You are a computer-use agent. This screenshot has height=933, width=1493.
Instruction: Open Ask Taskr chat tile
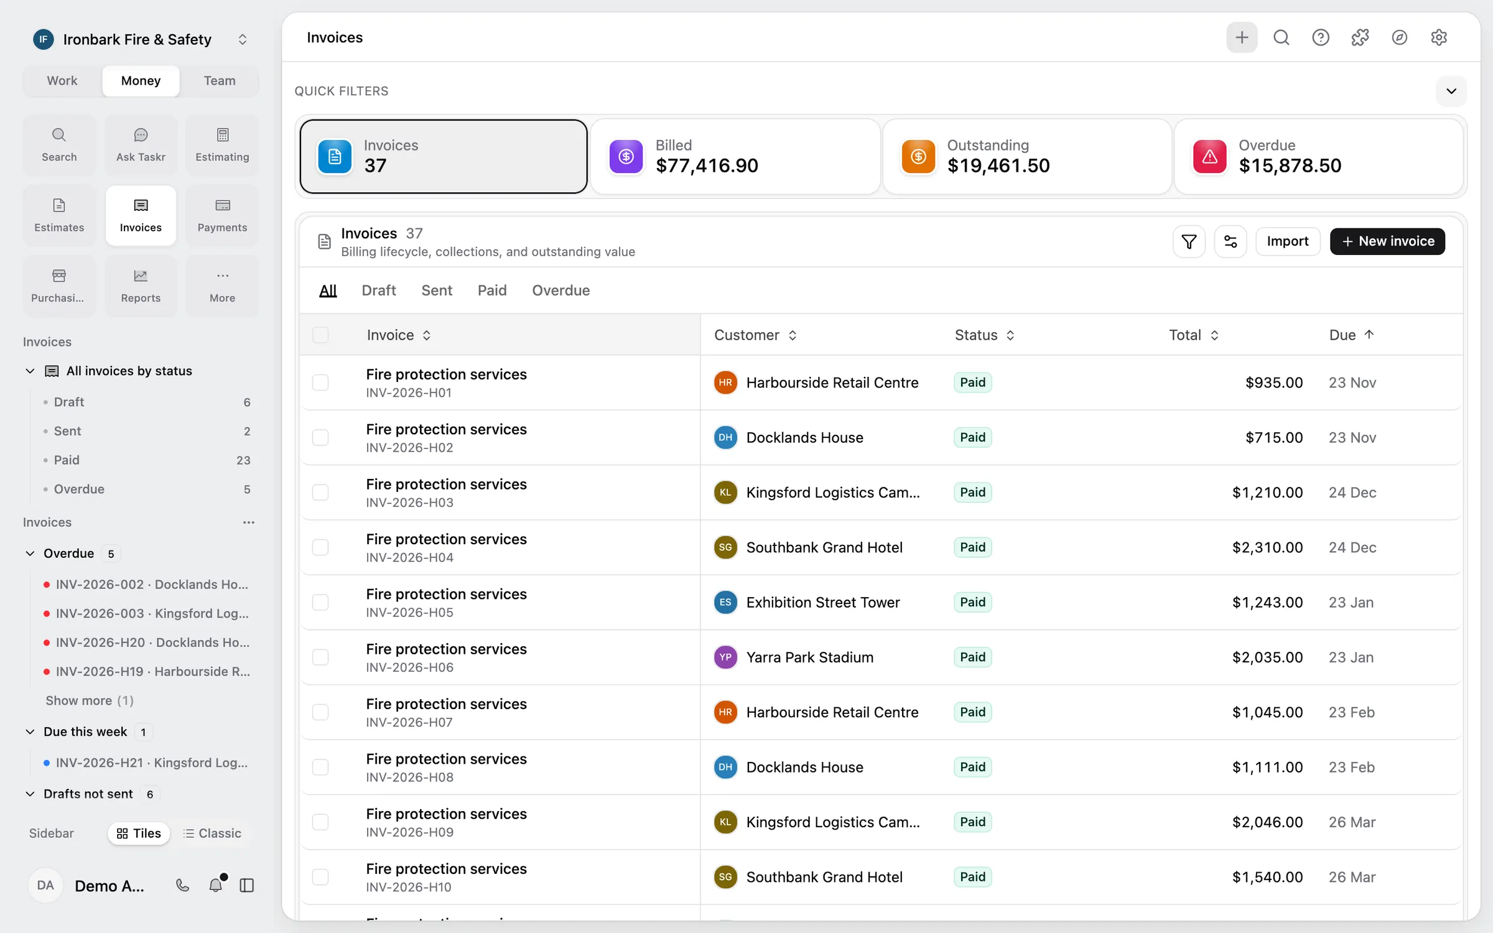point(141,145)
